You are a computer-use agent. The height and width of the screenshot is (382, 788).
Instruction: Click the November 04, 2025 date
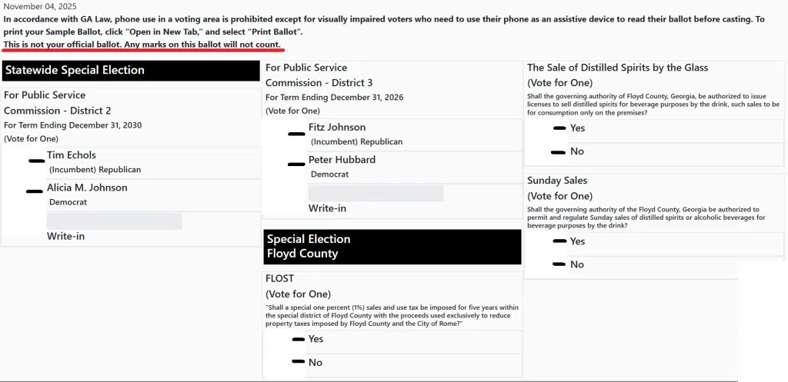(39, 7)
